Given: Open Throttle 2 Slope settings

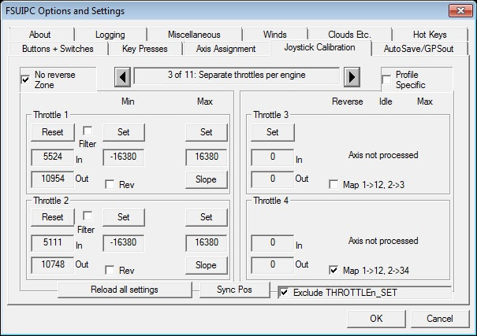Looking at the screenshot, I should click(x=207, y=265).
